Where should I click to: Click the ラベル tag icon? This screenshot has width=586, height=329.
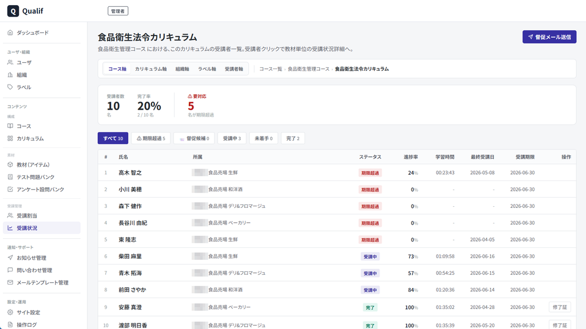[10, 87]
